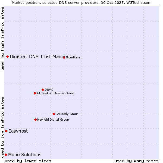Click the chart title mentioning W3Techs.com
This screenshot has width=163, height=163.
click(x=81, y=2)
